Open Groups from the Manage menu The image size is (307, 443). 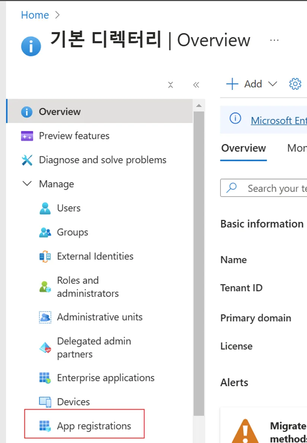pos(72,232)
